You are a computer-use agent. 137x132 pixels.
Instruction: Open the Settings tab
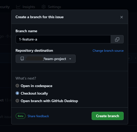51,7
